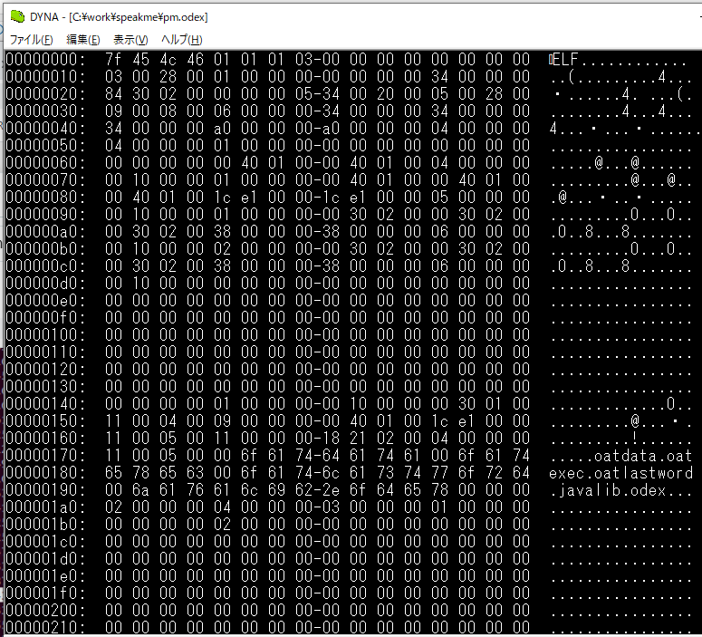Click byte 09 in row 00000030

(x=113, y=111)
